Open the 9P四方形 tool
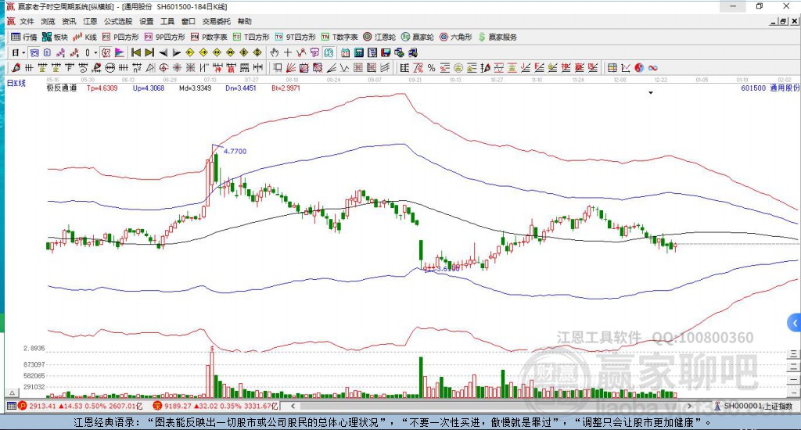This screenshot has width=801, height=430. tap(164, 37)
